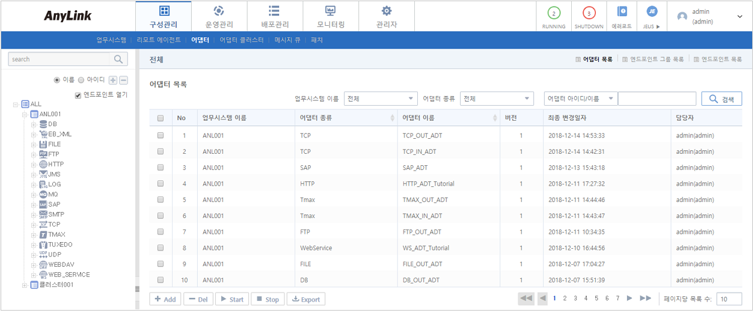
Task: Click the adapter ID/name search input field
Action: click(x=657, y=99)
